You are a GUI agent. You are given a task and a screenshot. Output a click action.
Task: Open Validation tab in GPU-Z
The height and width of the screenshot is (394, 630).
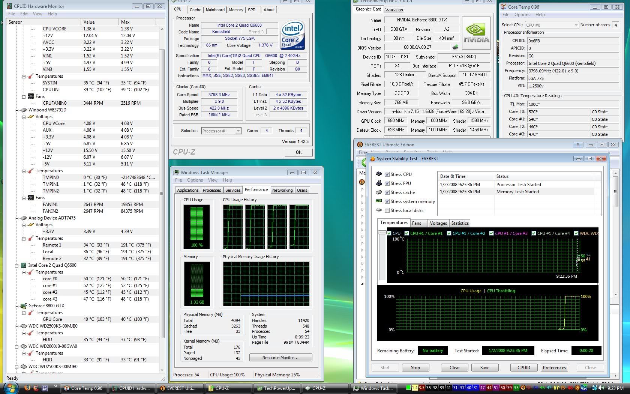click(394, 10)
